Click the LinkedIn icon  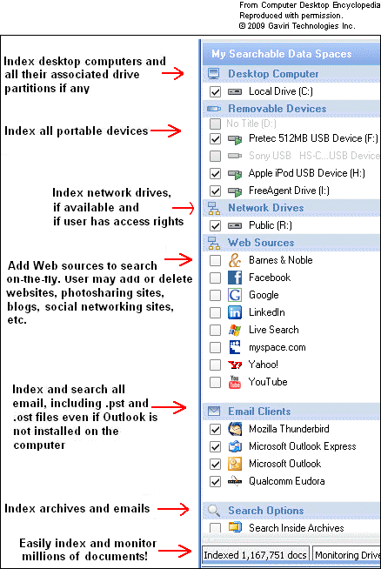(x=235, y=312)
